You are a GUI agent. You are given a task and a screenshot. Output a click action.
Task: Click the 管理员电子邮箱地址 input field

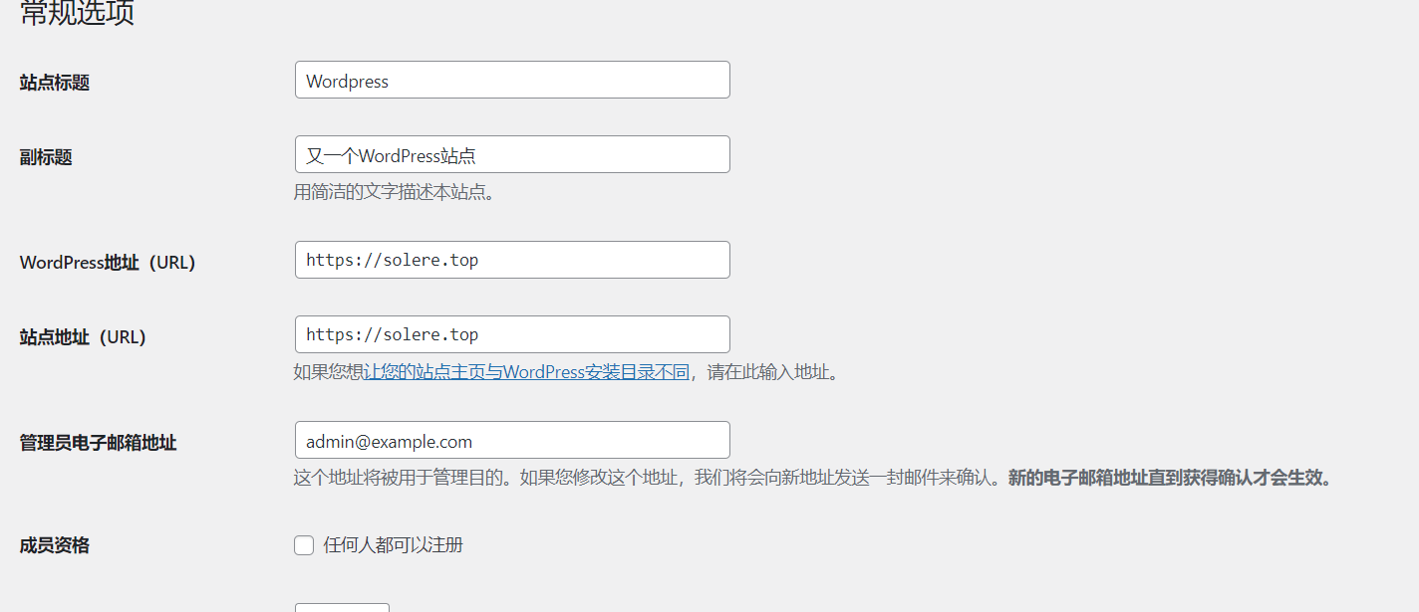point(512,440)
